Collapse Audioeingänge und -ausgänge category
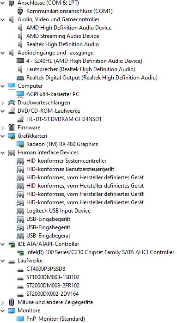This screenshot has height=323, width=177. [x=3, y=53]
